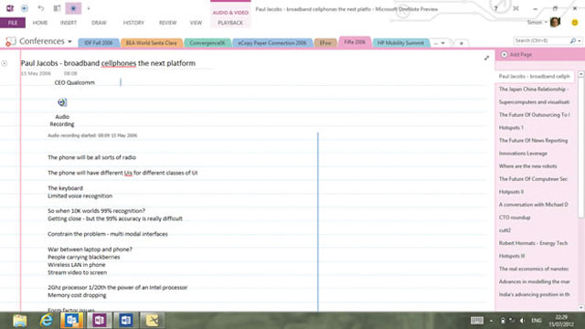Expand the Conferences notebook dropdown

69,41
